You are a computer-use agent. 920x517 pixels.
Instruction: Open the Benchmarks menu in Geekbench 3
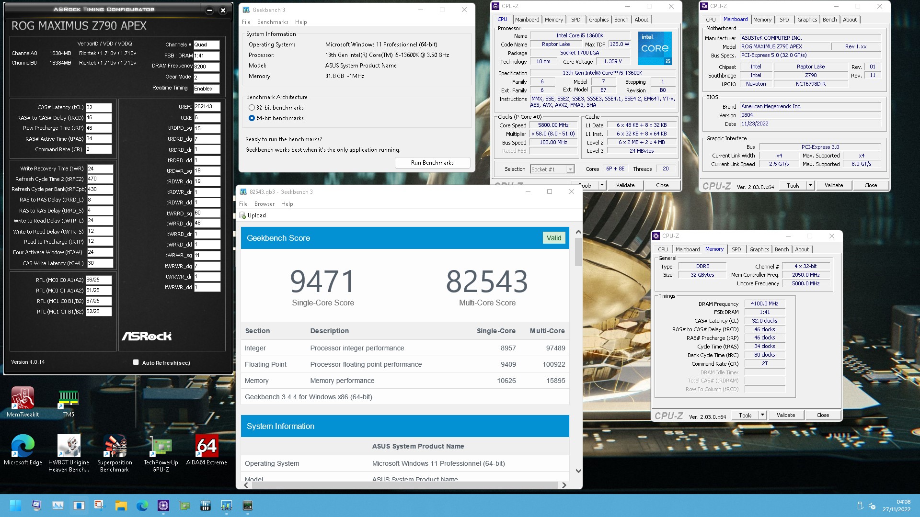(273, 22)
